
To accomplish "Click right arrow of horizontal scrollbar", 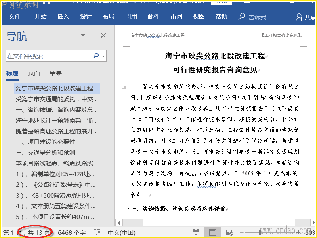I will pyautogui.click(x=313, y=223).
